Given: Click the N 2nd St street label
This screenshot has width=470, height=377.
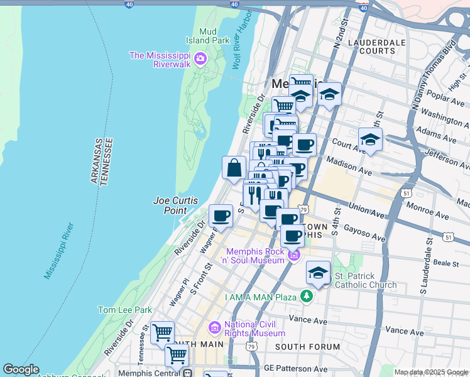Looking at the screenshot, I should tap(341, 33).
